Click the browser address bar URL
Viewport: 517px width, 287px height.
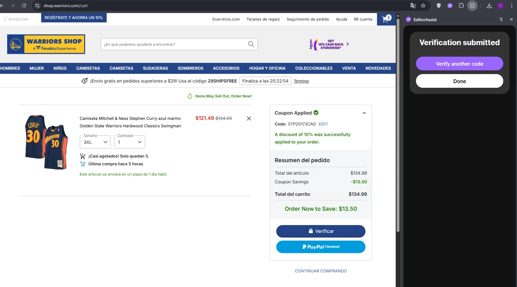pos(65,6)
